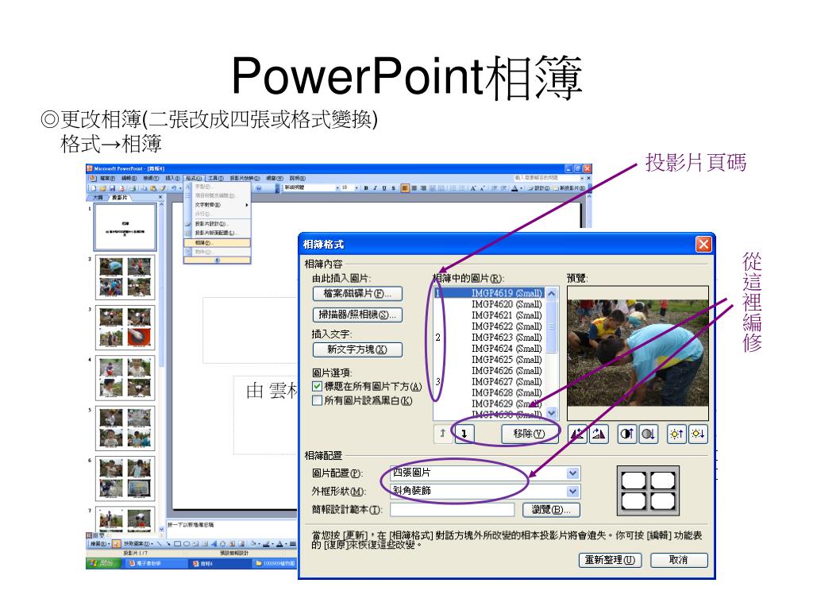Open font size dropdown showing 18
The height and width of the screenshot is (610, 813).
[356, 187]
